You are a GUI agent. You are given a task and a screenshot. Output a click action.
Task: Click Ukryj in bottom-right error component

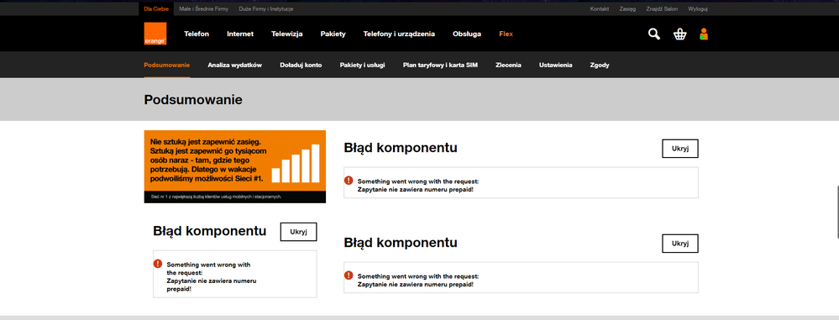pyautogui.click(x=680, y=244)
